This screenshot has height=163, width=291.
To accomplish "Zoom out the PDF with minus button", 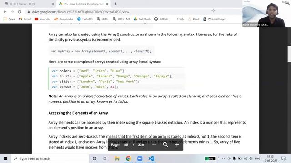I will 154,145.
